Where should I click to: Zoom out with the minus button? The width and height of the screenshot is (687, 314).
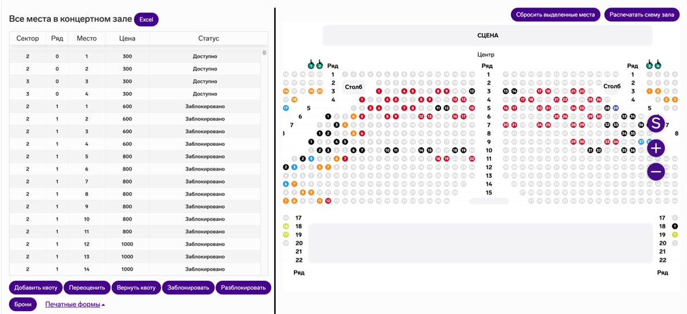click(x=656, y=172)
